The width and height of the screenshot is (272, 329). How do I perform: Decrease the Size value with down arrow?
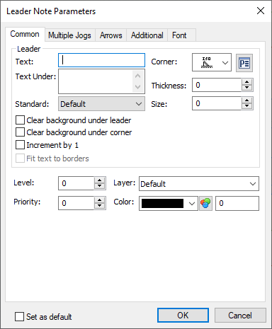point(247,106)
